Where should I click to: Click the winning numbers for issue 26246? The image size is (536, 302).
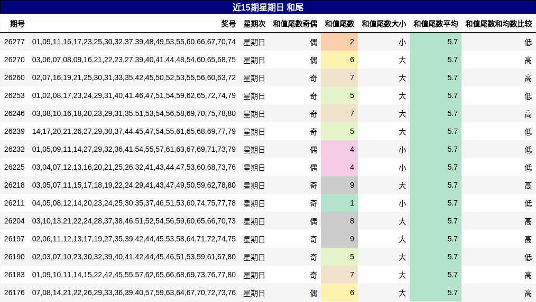[134, 113]
